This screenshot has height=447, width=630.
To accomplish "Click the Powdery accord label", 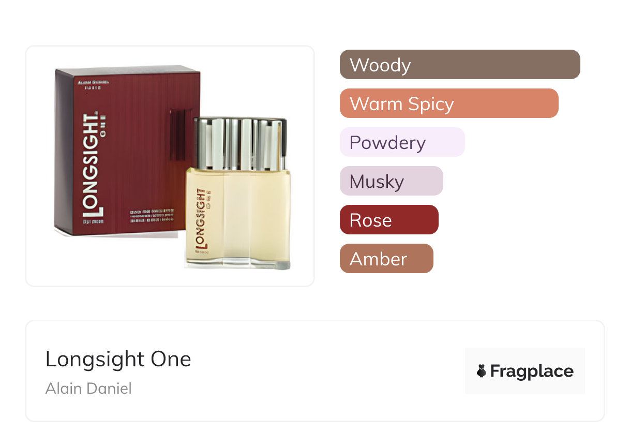I will pyautogui.click(x=387, y=142).
